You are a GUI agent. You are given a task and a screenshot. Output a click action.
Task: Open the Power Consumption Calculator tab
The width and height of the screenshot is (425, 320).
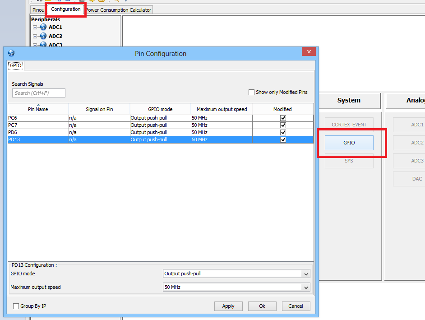tap(119, 10)
